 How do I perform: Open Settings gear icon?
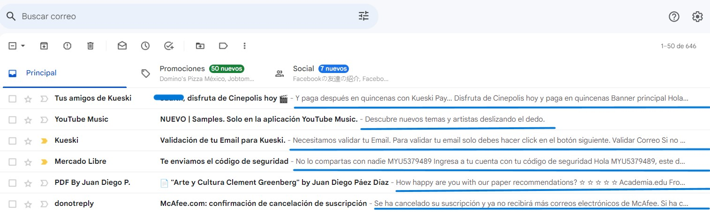(x=697, y=17)
